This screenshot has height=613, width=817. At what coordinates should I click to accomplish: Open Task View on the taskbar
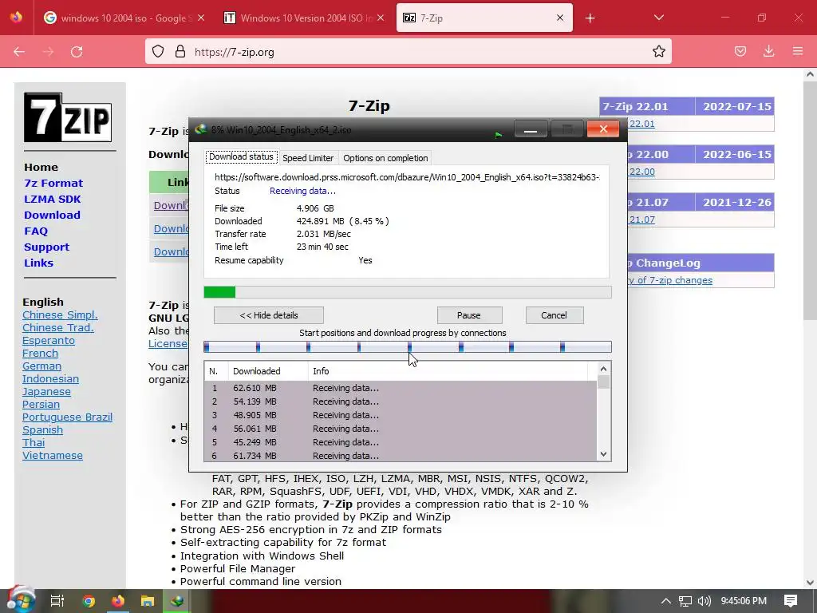57,600
